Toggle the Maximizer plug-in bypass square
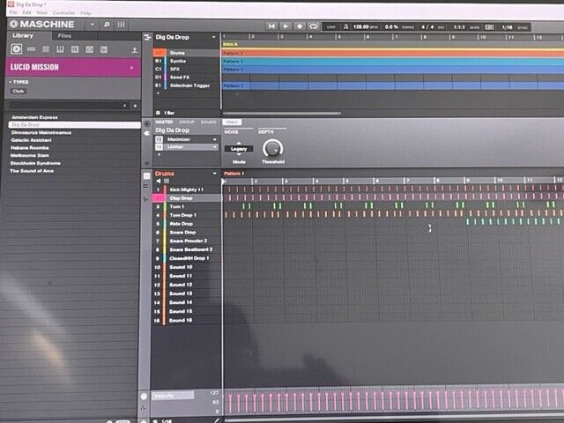Image resolution: width=564 pixels, height=423 pixels. click(159, 139)
